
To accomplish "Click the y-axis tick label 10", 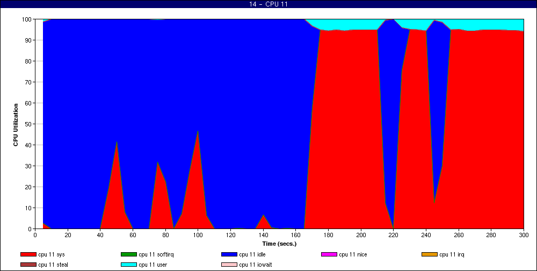I will (x=28, y=208).
